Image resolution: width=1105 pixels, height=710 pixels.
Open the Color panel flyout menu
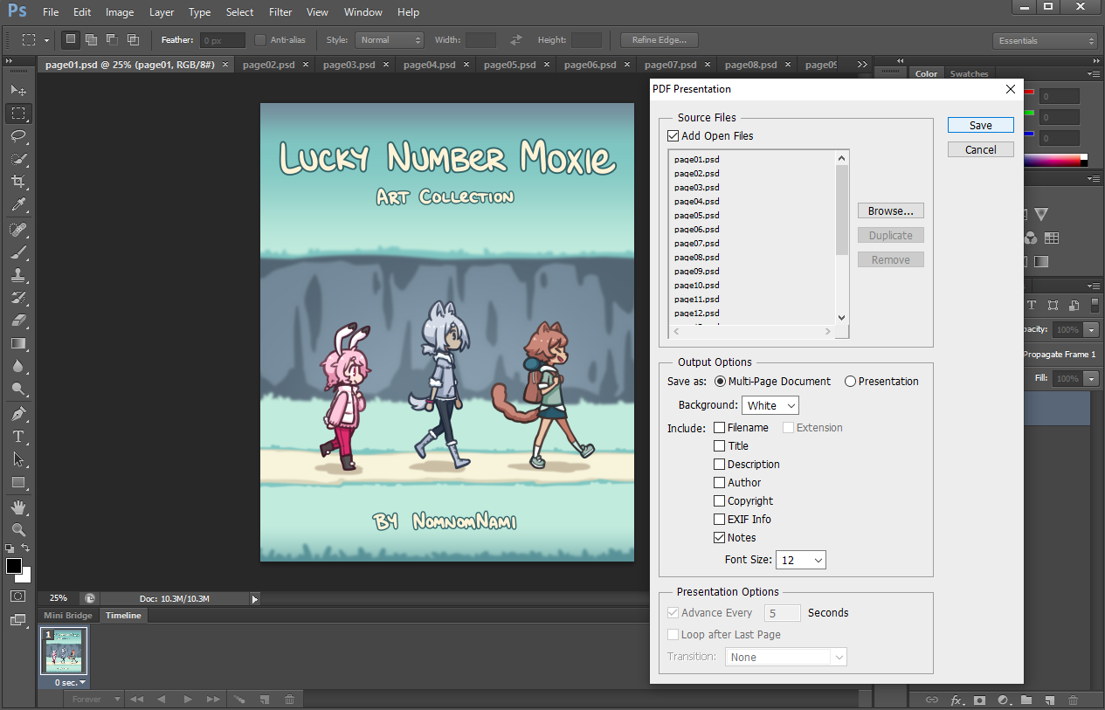(1094, 74)
